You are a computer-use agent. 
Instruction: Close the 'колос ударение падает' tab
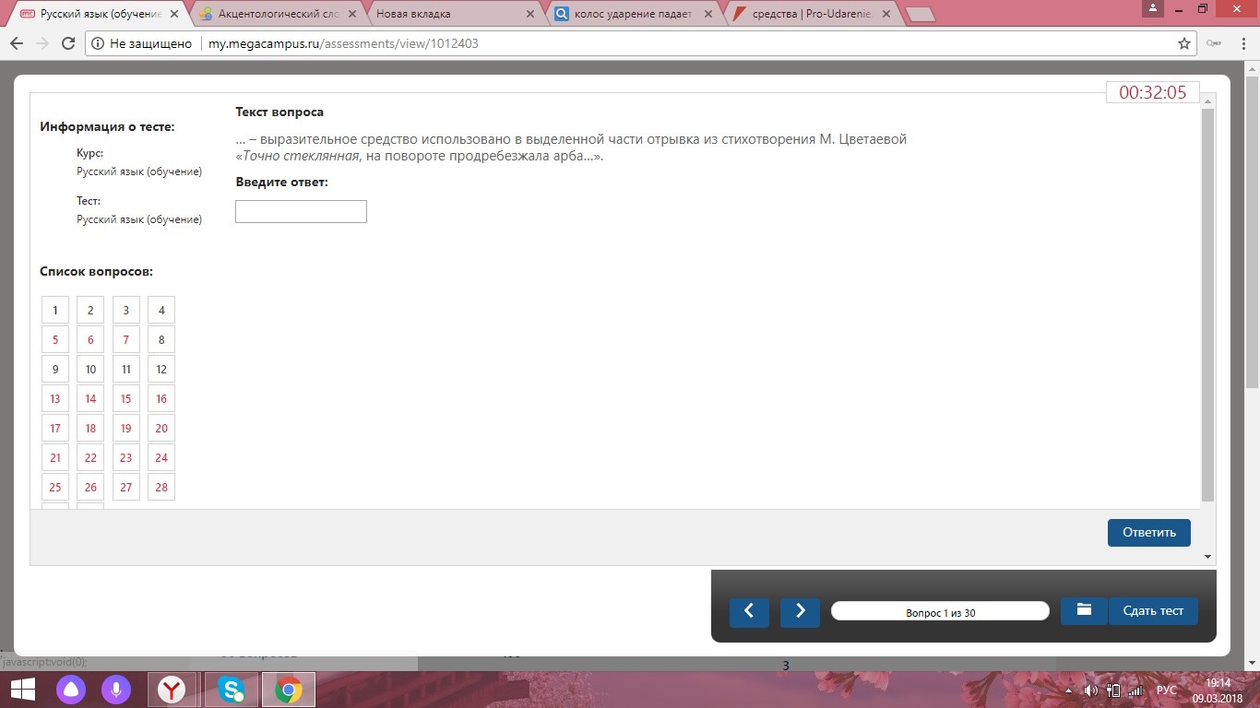tap(707, 15)
